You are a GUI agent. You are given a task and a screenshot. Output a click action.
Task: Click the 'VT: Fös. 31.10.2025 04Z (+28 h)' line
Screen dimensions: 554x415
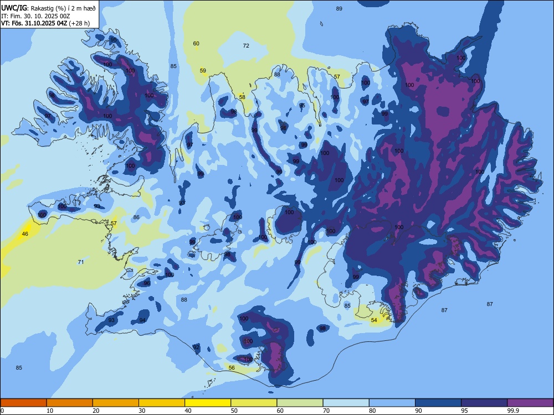pyautogui.click(x=45, y=24)
